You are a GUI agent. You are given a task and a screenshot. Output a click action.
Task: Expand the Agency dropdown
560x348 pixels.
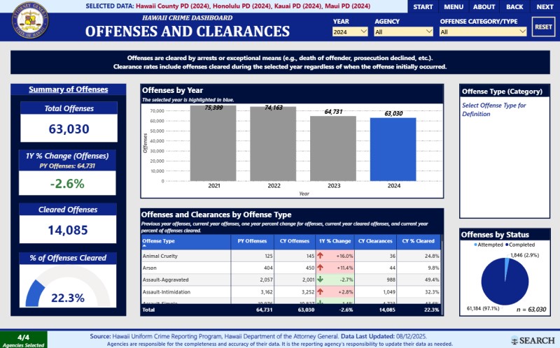pyautogui.click(x=403, y=31)
